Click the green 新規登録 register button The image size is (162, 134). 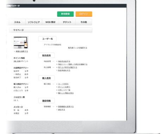point(66,14)
